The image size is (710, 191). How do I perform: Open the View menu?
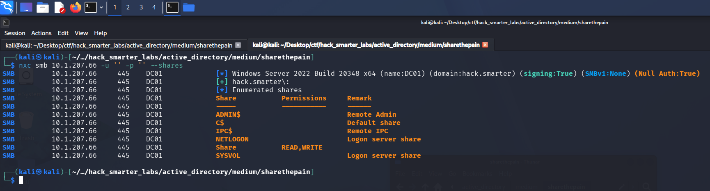(81, 33)
